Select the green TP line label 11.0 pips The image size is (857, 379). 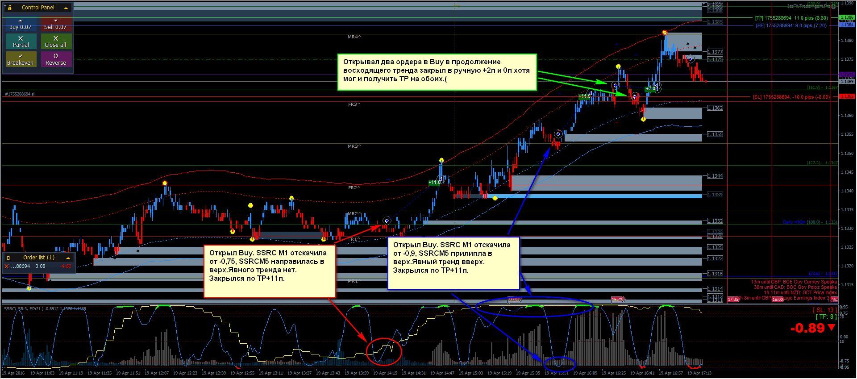click(x=791, y=18)
